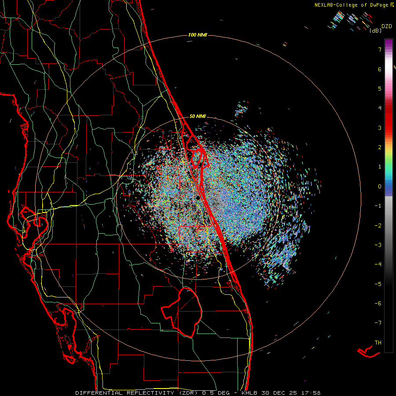Click the 0 tick label on scale
This screenshot has height=396, width=396.
[380, 187]
